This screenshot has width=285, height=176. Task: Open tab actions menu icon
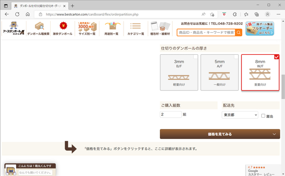(x=6, y=6)
